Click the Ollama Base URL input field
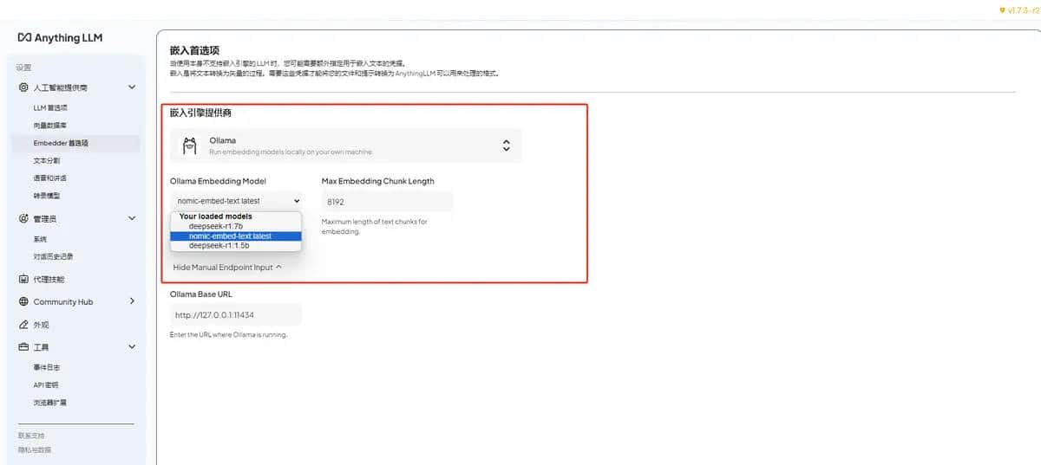This screenshot has width=1041, height=465. click(x=236, y=315)
